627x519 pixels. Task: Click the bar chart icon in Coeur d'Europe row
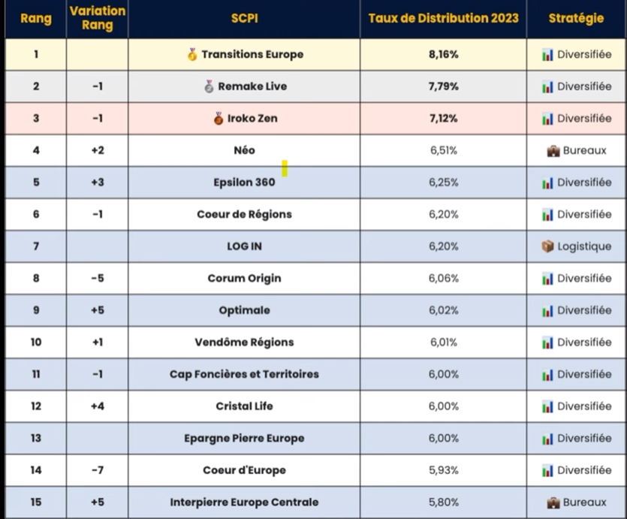click(x=547, y=471)
